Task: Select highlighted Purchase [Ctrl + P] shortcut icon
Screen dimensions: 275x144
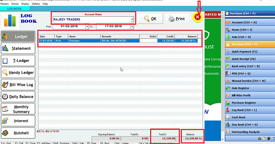Action: (x=228, y=44)
